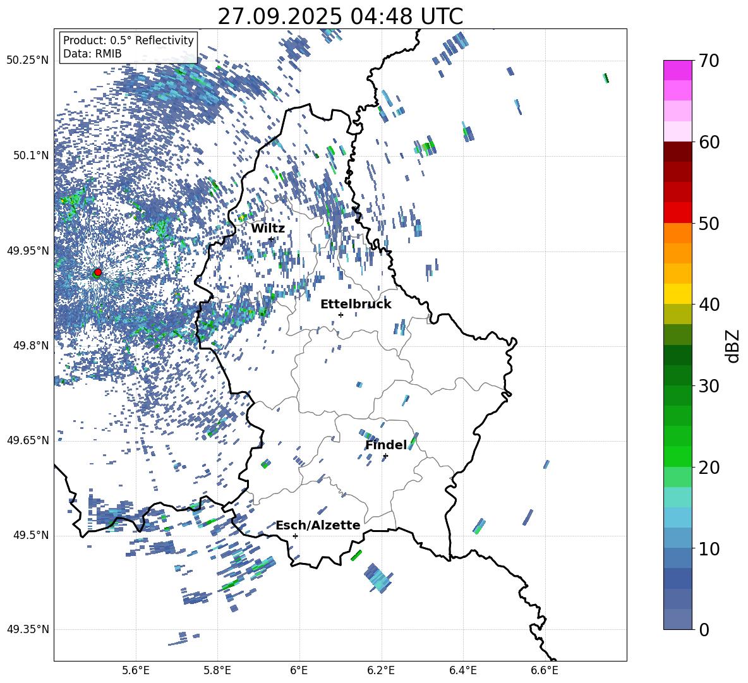The width and height of the screenshot is (748, 683).
Task: Select the Esch/Alzette city label
Action: (x=318, y=526)
